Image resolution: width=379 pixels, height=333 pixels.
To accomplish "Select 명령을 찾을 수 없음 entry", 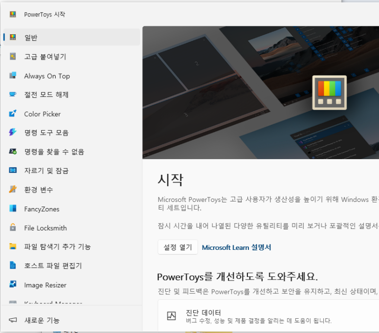I will [x=72, y=152].
